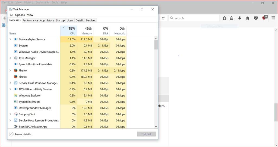Collapse to Fewer details view
The width and height of the screenshot is (278, 147).
[x=20, y=134]
